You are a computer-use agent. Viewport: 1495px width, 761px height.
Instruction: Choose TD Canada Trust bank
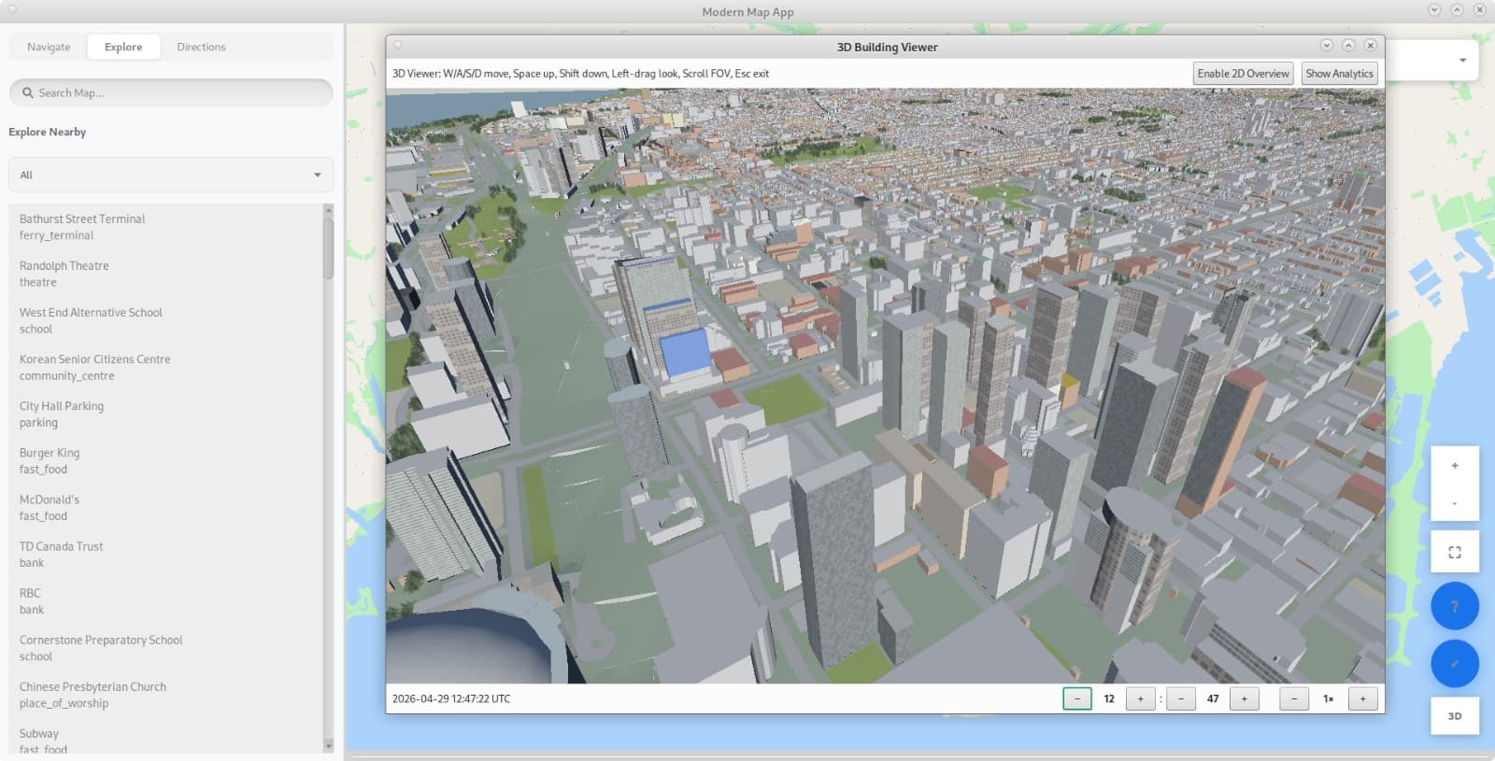(x=166, y=555)
